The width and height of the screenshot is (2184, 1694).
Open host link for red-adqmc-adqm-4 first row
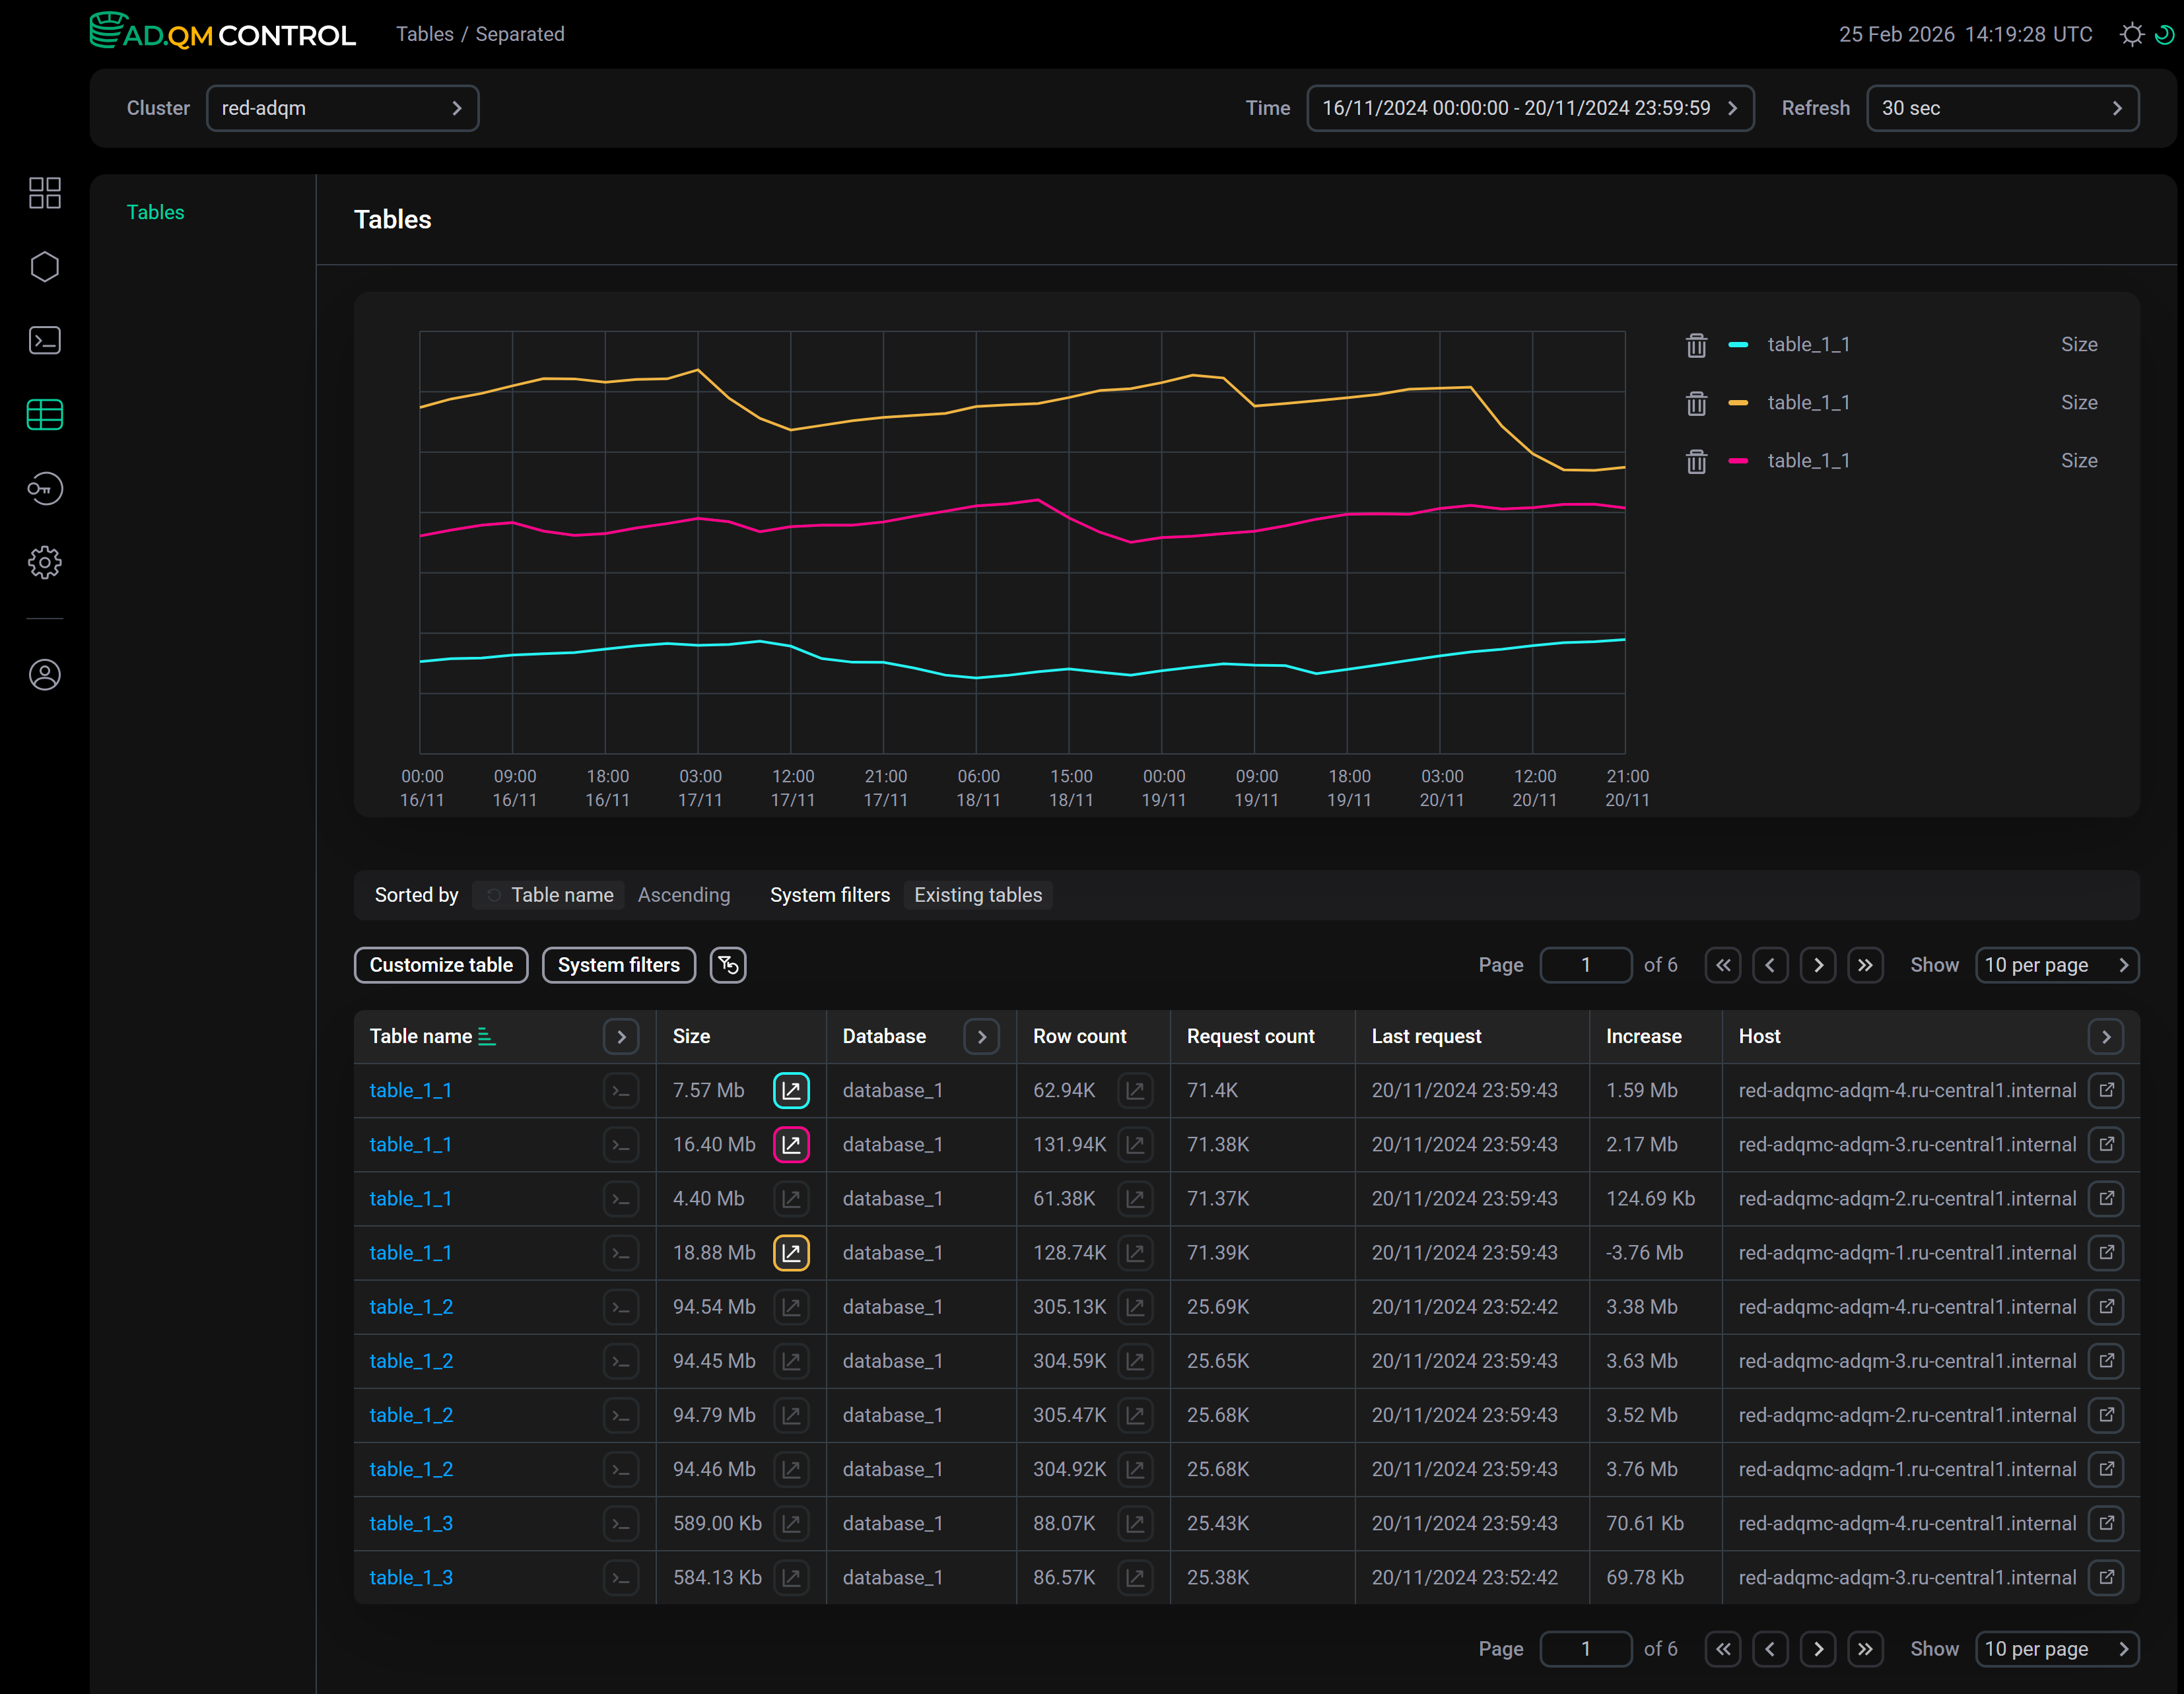[x=2106, y=1090]
